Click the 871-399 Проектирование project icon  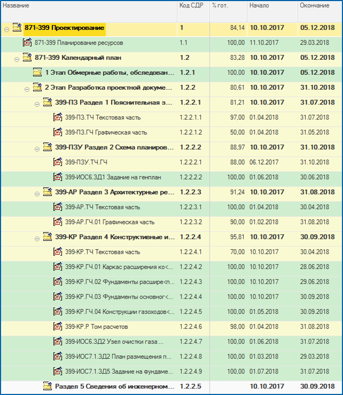[17, 27]
